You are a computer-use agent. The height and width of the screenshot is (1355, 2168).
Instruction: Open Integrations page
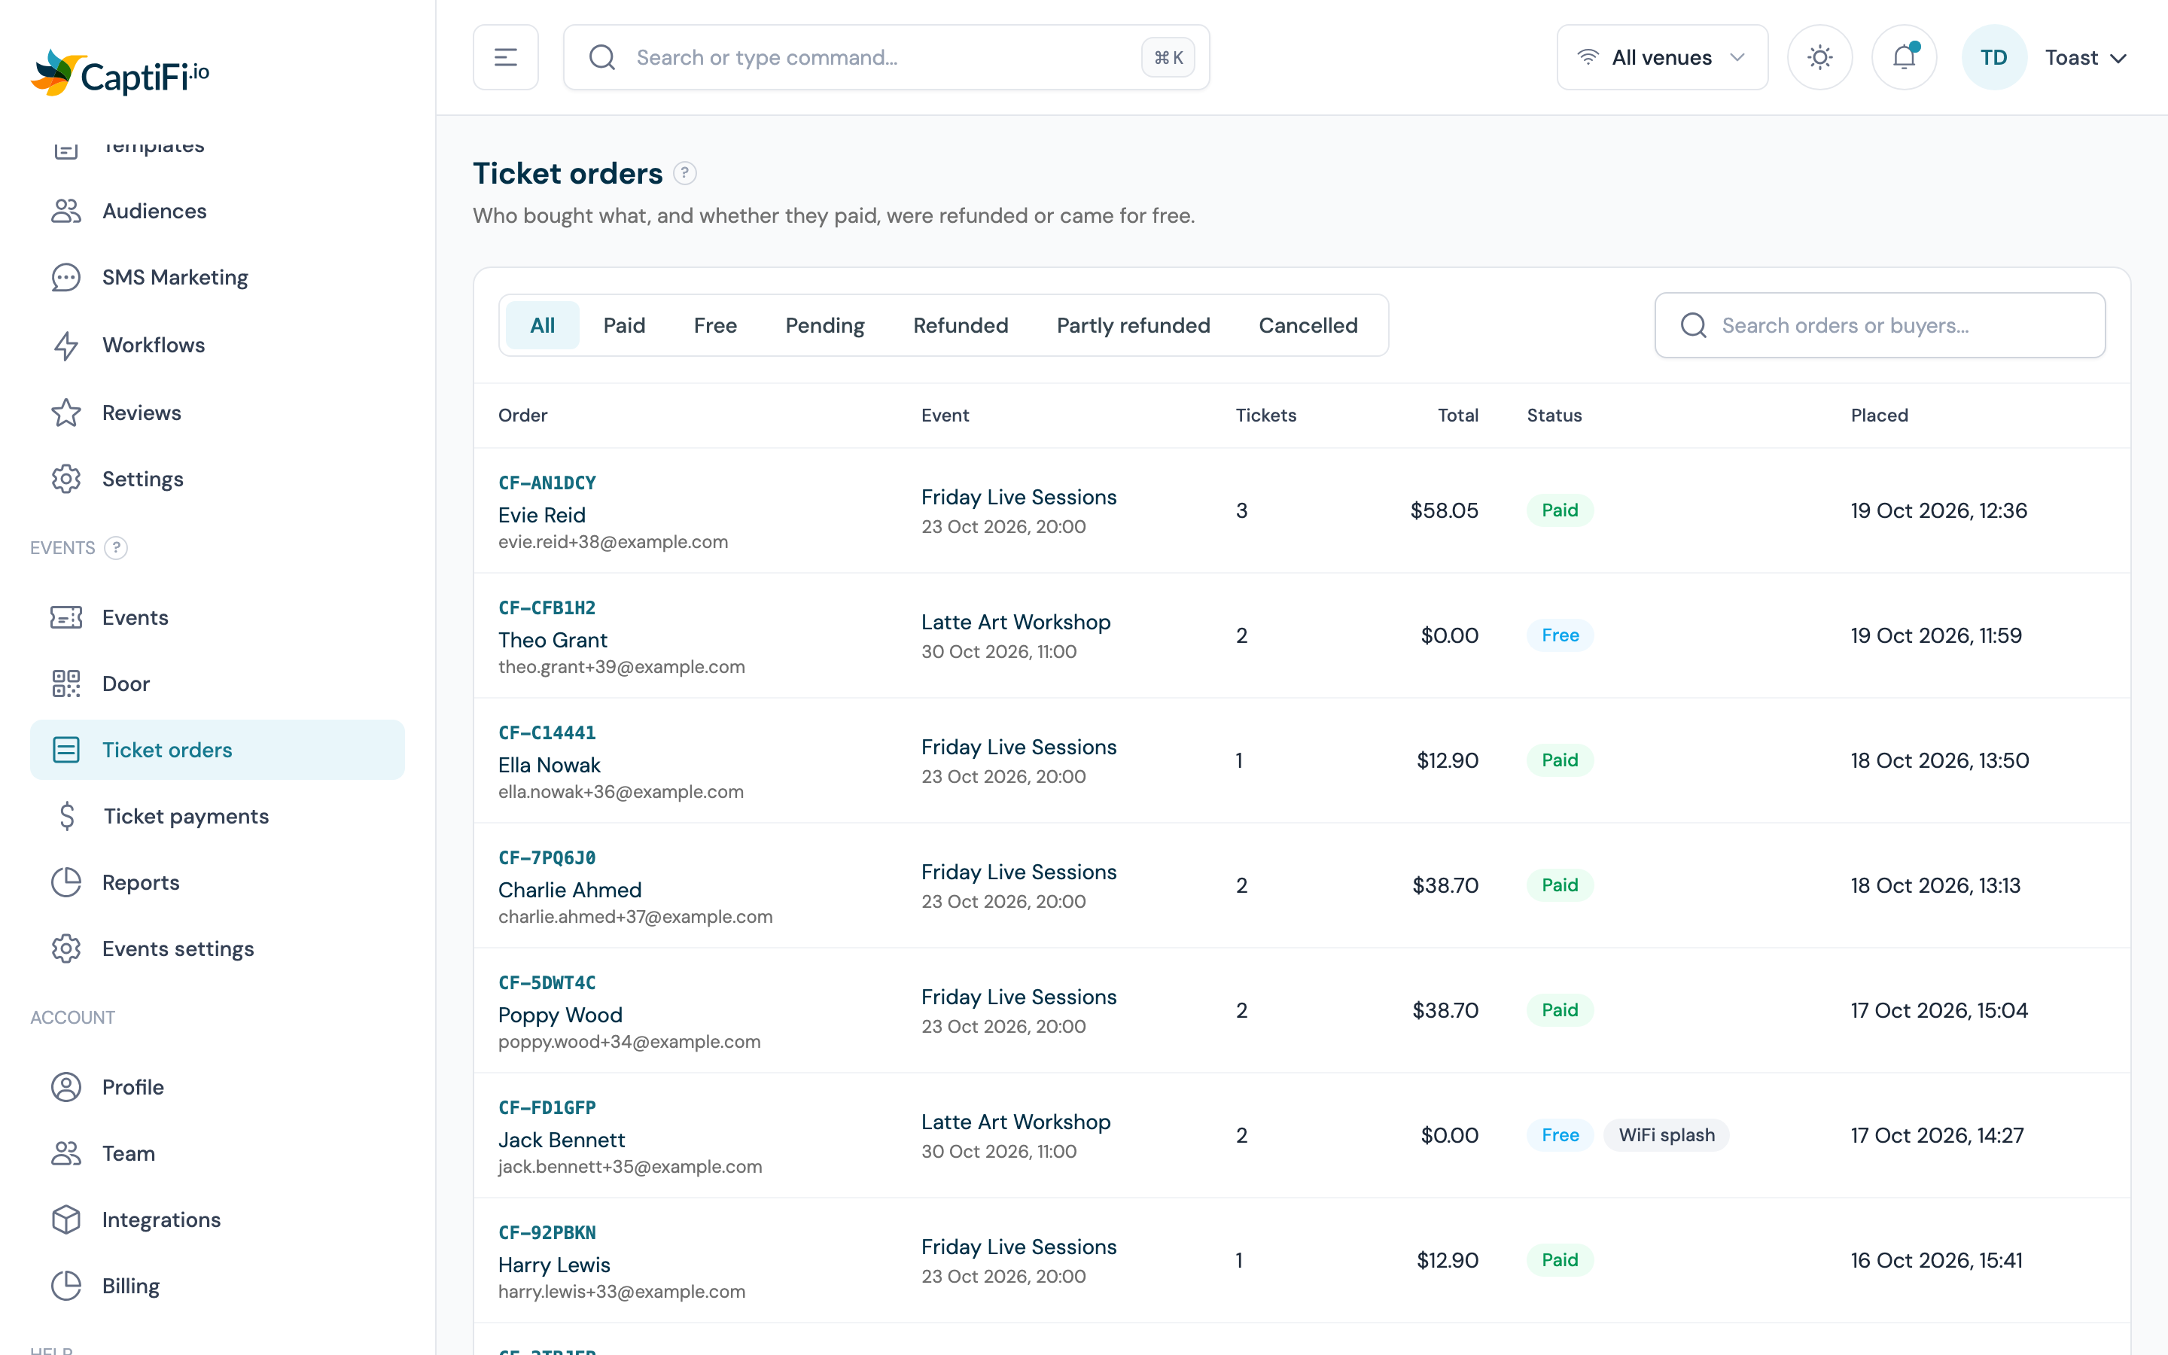pyautogui.click(x=217, y=1219)
